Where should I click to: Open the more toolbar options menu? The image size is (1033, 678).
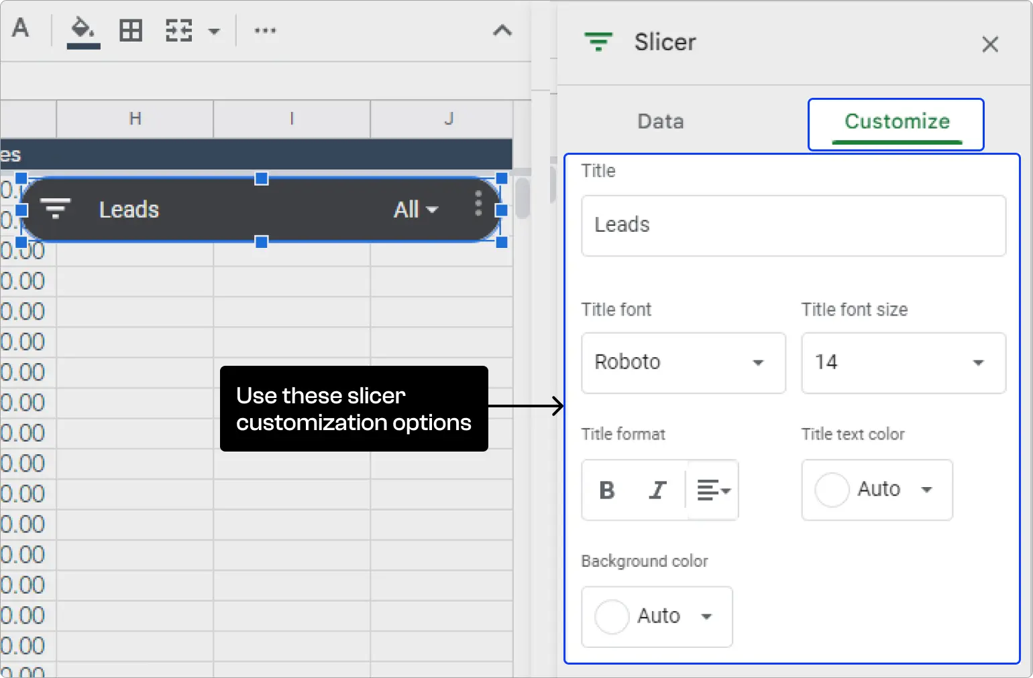264,30
